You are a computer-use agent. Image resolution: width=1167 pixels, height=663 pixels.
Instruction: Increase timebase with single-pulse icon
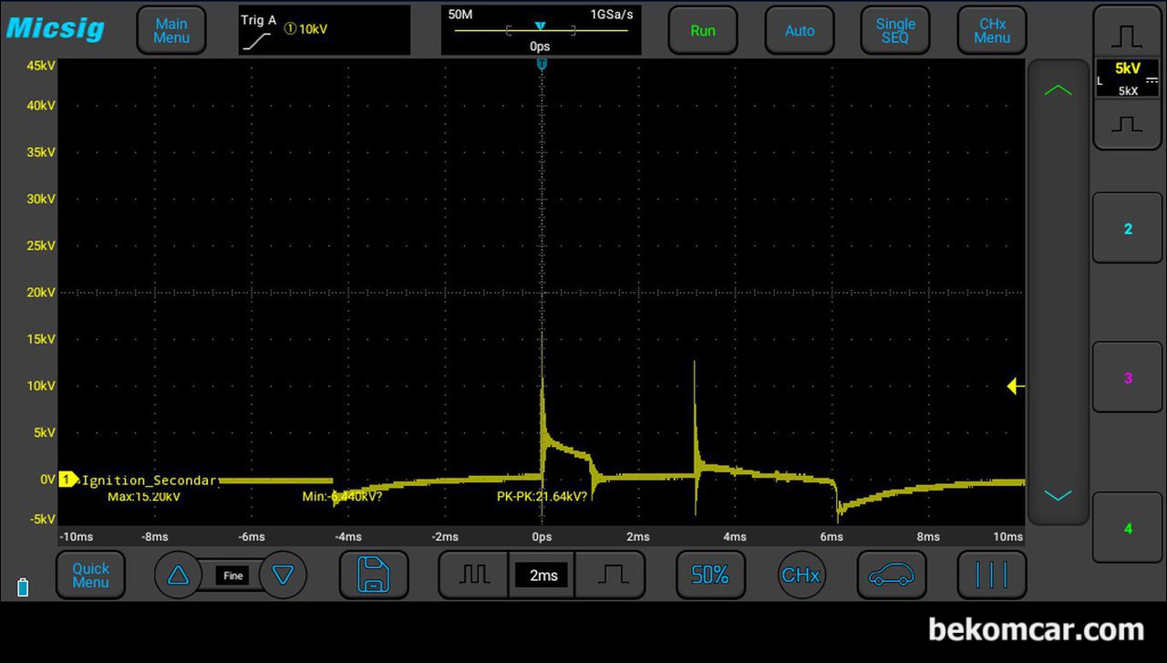(613, 575)
